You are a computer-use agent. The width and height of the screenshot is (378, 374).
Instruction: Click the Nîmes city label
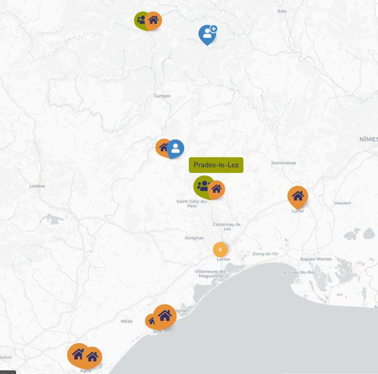pos(368,139)
